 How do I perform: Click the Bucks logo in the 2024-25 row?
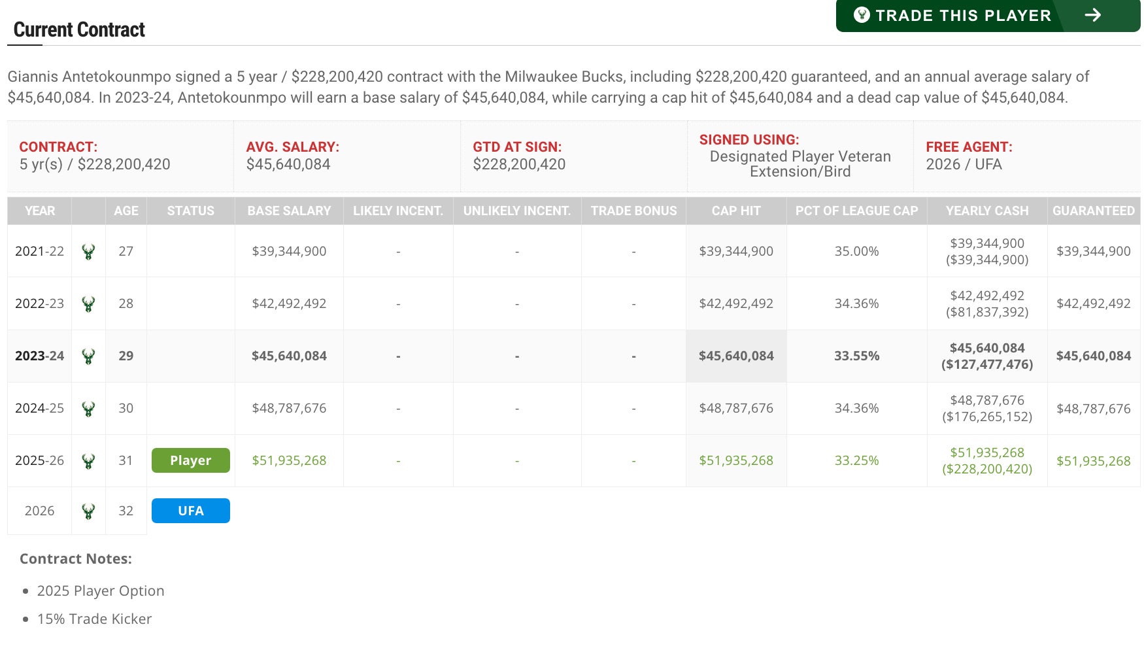pyautogui.click(x=88, y=409)
